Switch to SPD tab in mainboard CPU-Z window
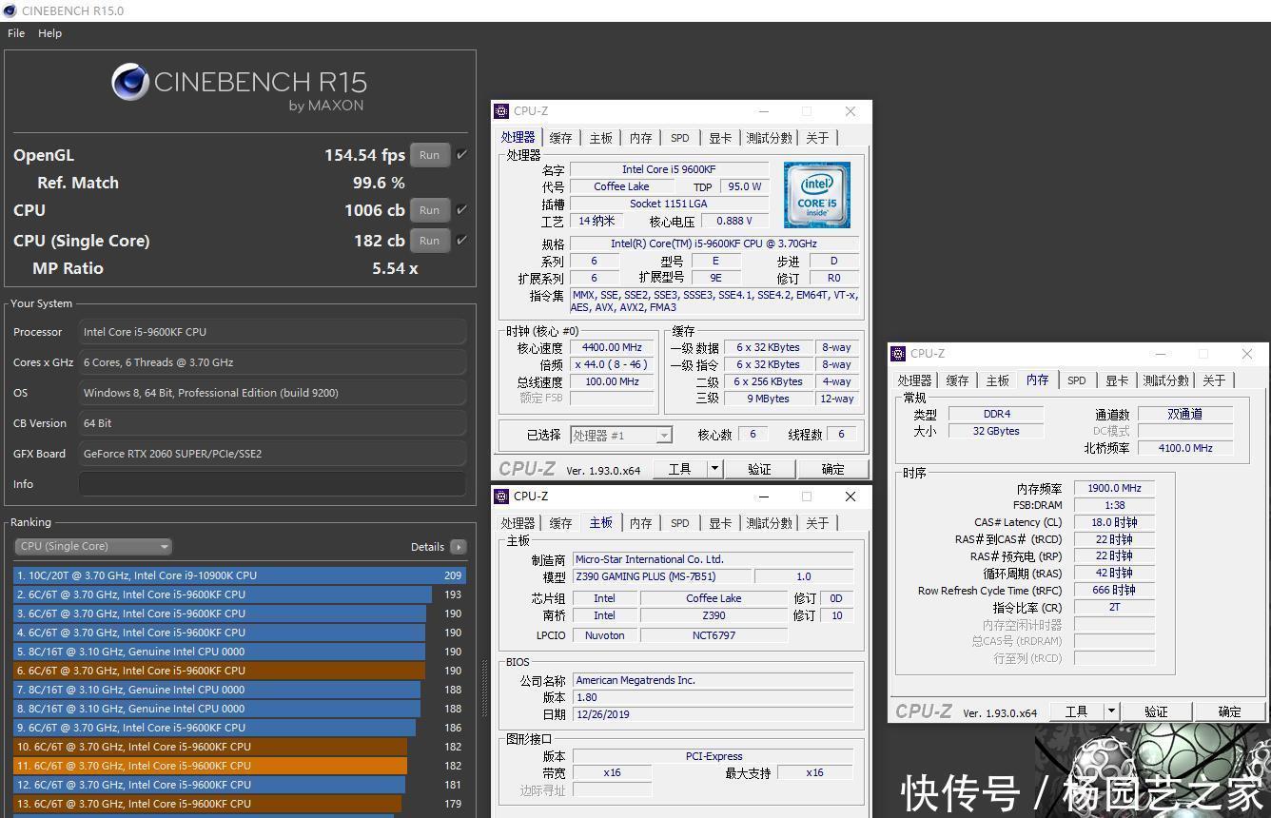 coord(679,523)
